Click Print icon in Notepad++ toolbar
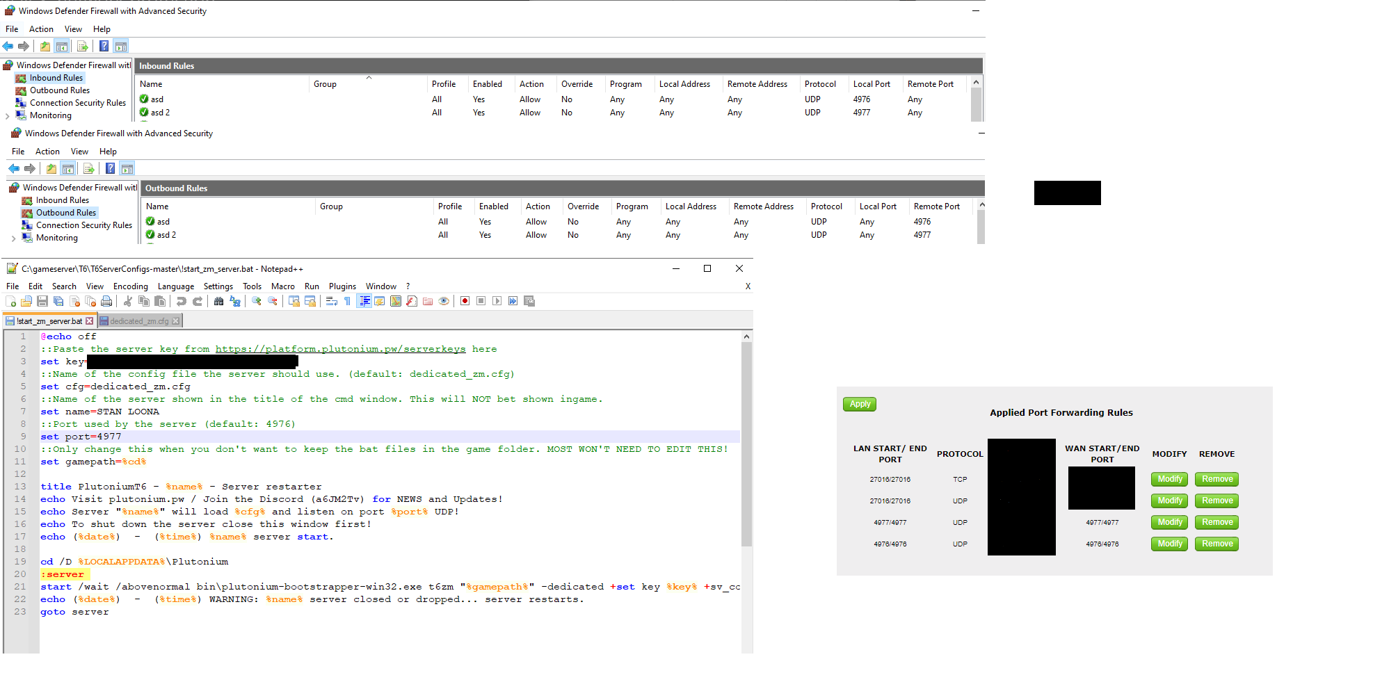 106,301
